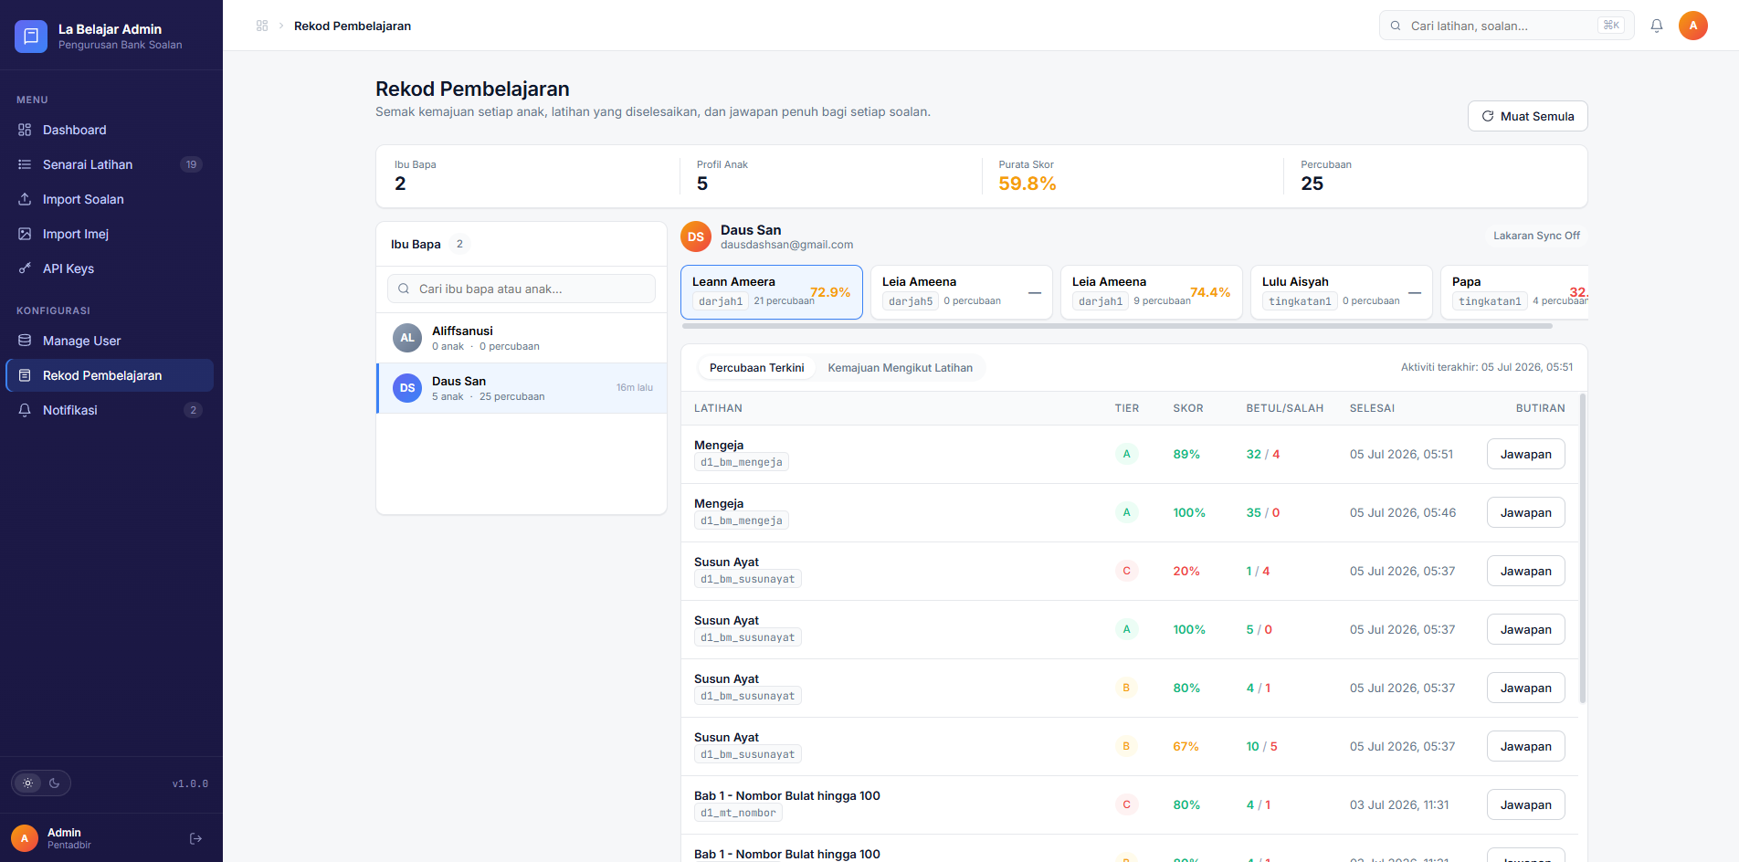
Task: Click the Lakaran Sync Off badge
Action: (1536, 236)
